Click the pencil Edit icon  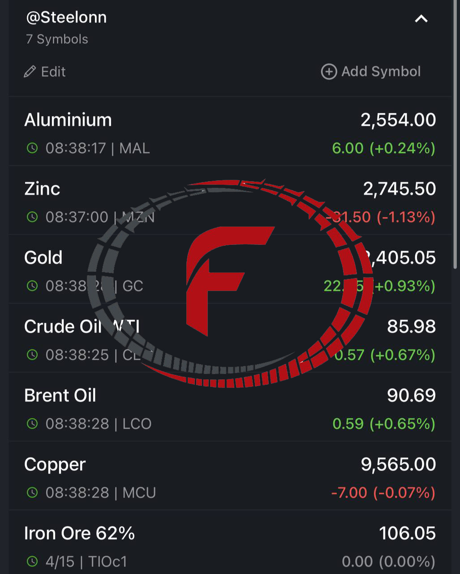(30, 72)
